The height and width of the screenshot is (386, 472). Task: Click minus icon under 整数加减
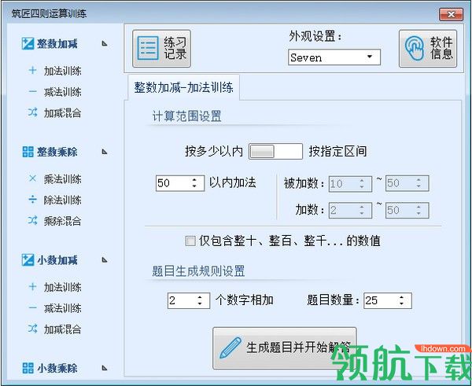coord(32,91)
